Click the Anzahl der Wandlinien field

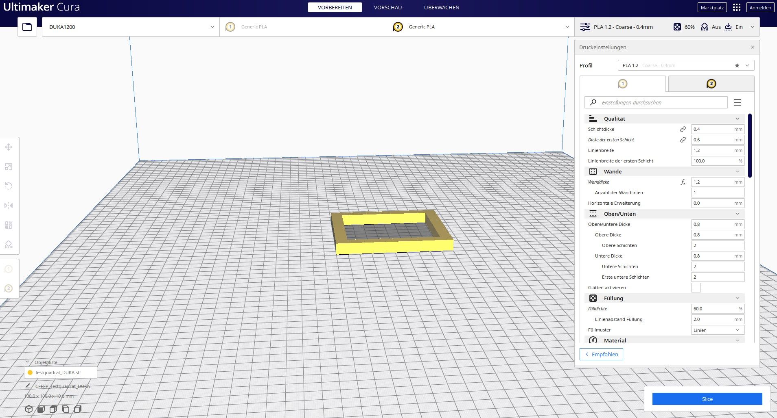tap(718, 193)
